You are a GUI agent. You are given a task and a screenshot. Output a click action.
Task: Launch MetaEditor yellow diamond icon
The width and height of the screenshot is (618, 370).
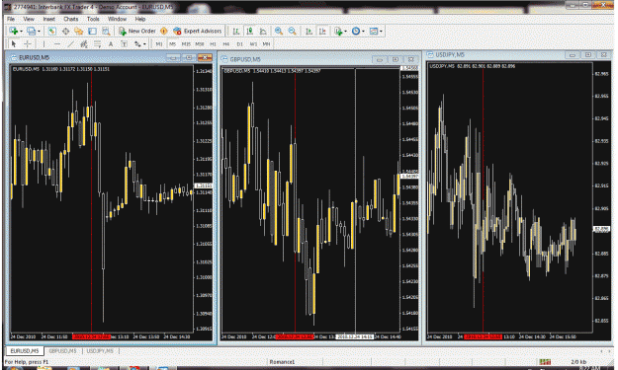(164, 31)
